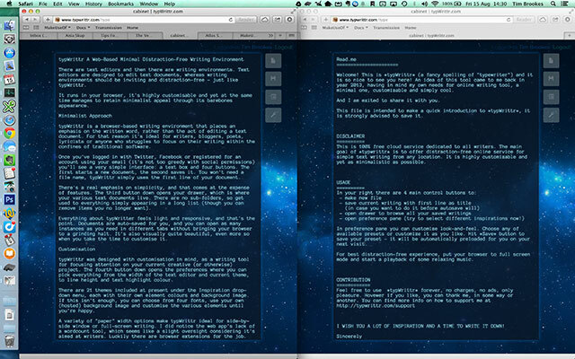
Task: Open Notification Center in menu bar
Action: [x=565, y=4]
